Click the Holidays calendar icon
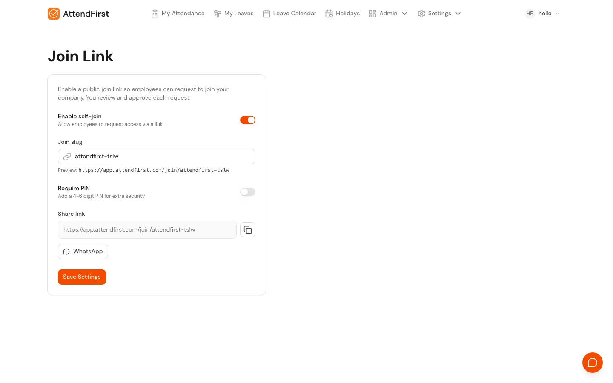 [329, 14]
